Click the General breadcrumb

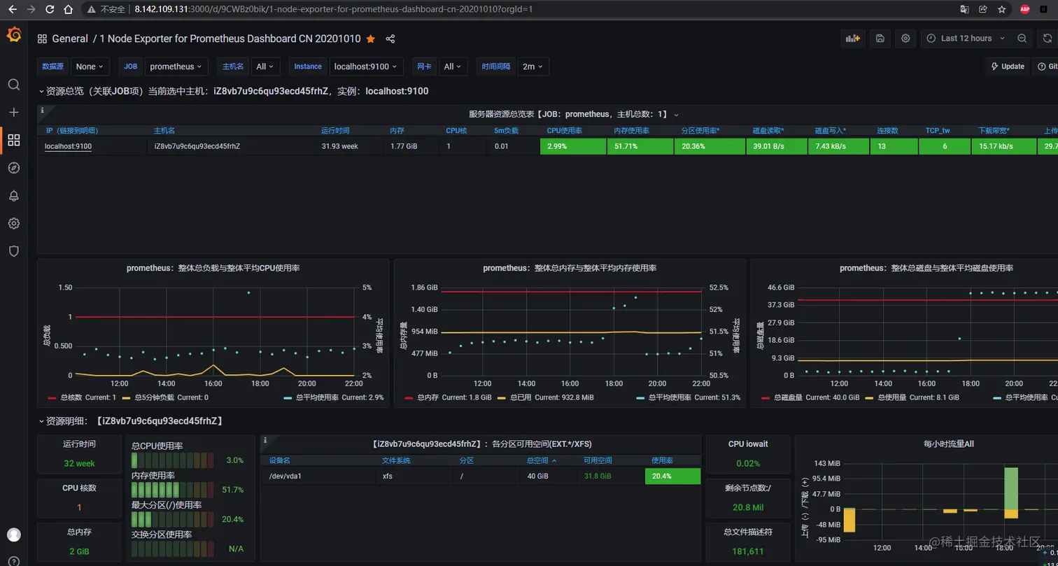click(70, 38)
